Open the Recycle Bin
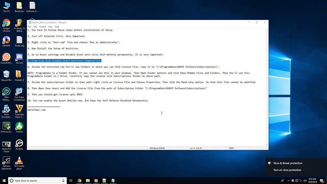 (6, 76)
